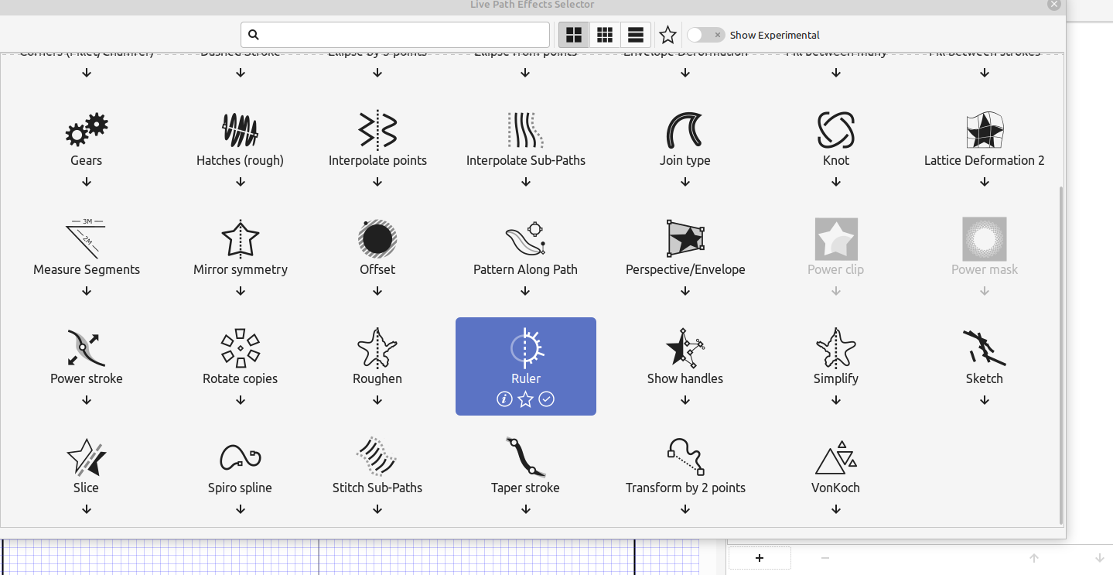Expand the arrow under Slice
This screenshot has height=575, width=1113.
[x=87, y=509]
